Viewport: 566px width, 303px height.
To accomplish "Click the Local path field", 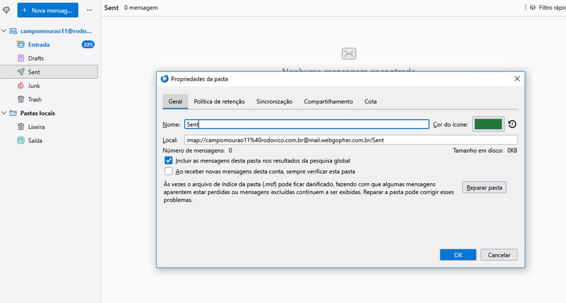I will click(x=351, y=140).
